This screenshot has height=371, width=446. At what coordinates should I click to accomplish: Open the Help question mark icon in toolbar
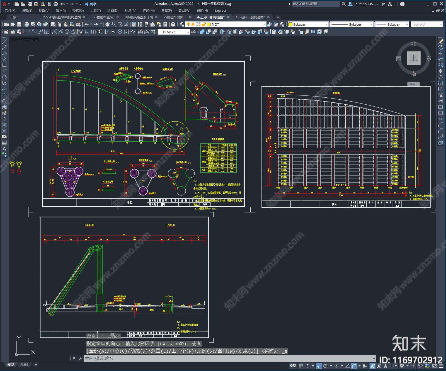(x=173, y=24)
